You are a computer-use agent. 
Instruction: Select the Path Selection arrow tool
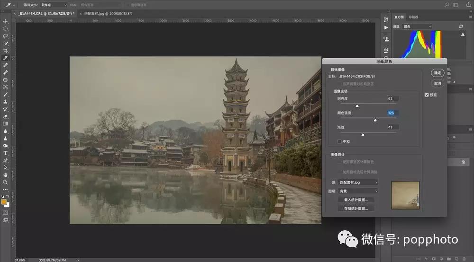point(5,167)
